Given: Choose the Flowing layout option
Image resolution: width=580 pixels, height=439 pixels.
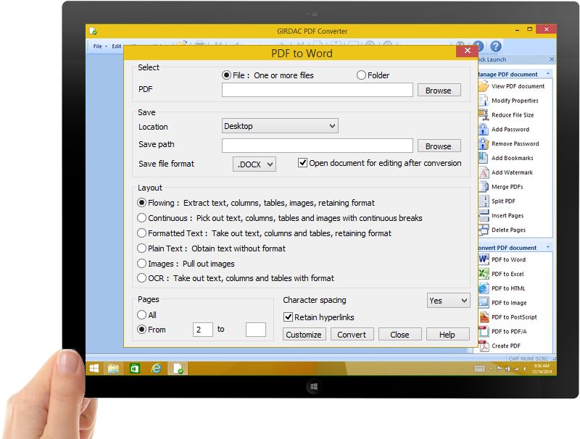Looking at the screenshot, I should 141,203.
